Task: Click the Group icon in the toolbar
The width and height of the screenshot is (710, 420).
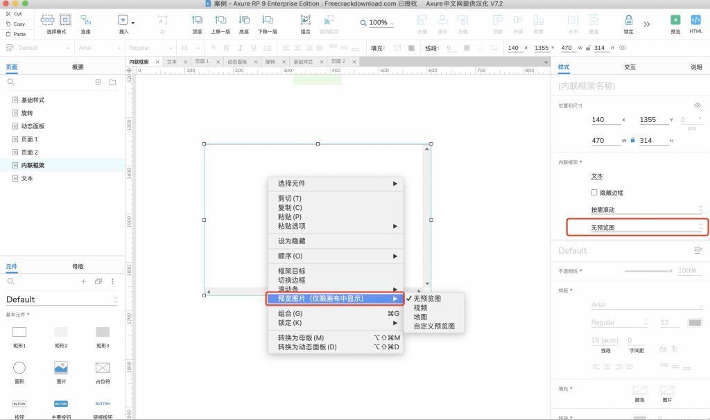Action: (306, 20)
